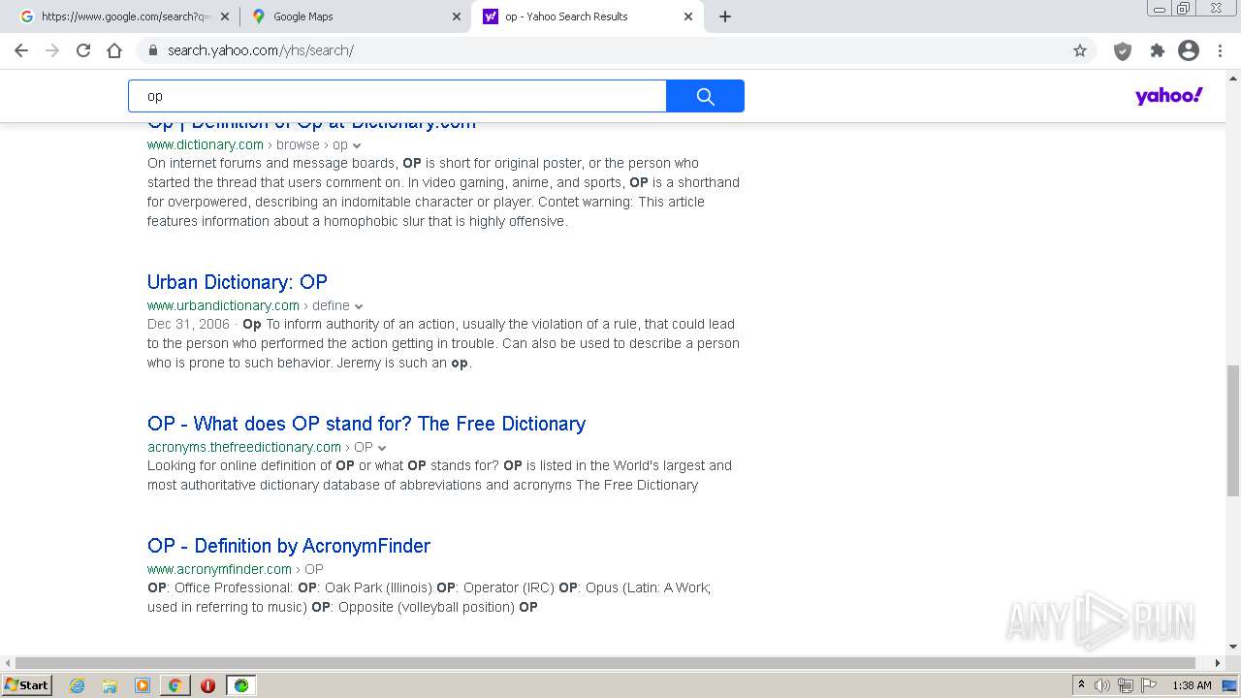The image size is (1241, 698).
Task: Click the horizontal scrollbar at page bottom
Action: click(x=606, y=663)
